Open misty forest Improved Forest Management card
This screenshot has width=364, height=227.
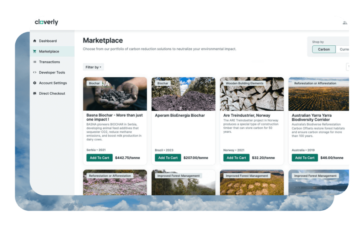[x=183, y=183]
